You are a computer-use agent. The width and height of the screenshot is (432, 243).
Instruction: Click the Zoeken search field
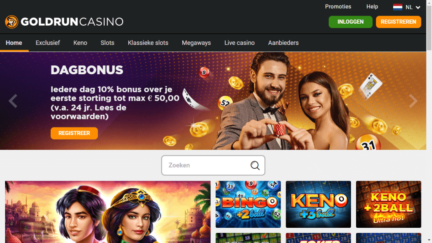(x=213, y=165)
